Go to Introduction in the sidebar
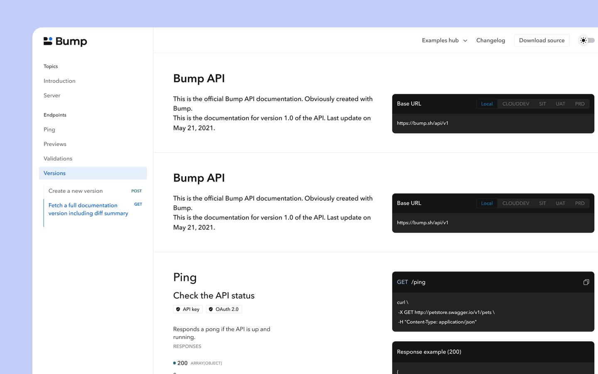Viewport: 598px width, 374px height. click(59, 81)
